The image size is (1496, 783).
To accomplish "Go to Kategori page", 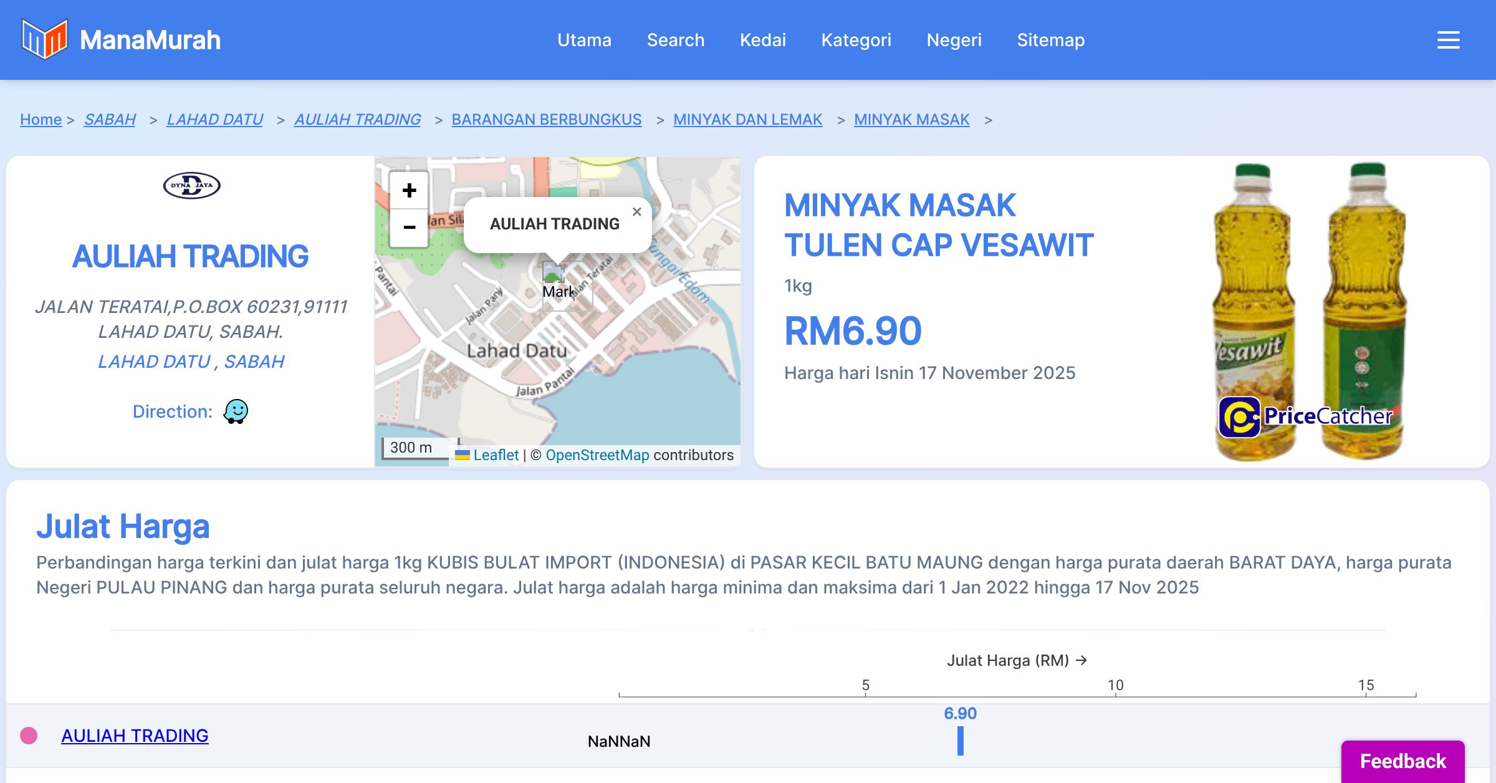I will click(x=856, y=40).
